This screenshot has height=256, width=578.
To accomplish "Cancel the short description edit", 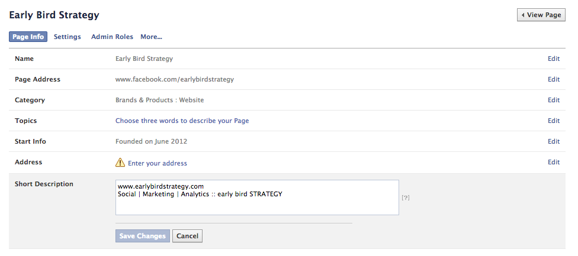I will tap(187, 236).
